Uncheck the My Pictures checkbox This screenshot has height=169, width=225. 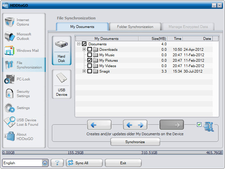(x=89, y=60)
